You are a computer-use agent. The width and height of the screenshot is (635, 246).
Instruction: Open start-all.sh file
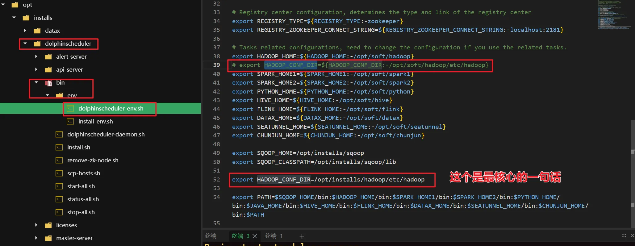point(81,186)
